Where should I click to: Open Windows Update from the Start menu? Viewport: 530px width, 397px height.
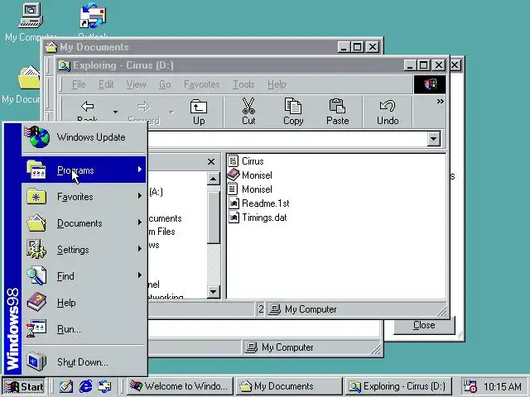click(84, 137)
